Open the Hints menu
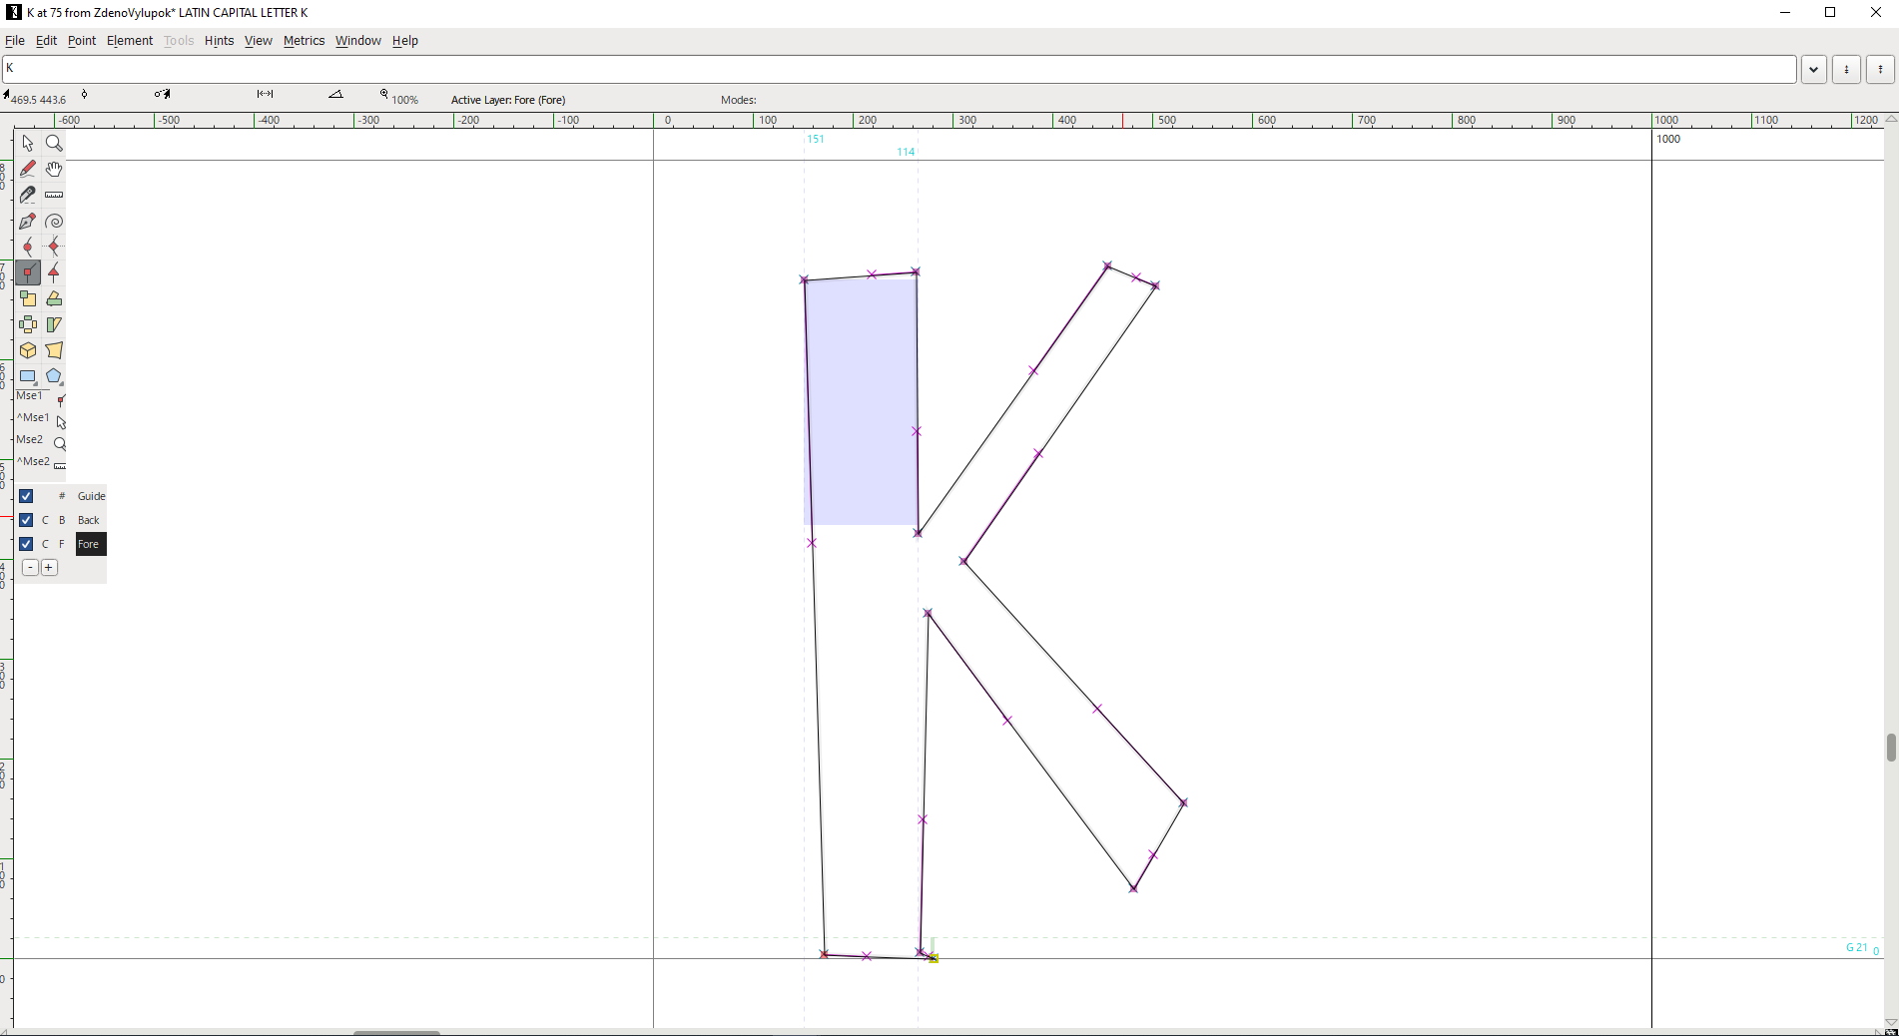 [219, 41]
